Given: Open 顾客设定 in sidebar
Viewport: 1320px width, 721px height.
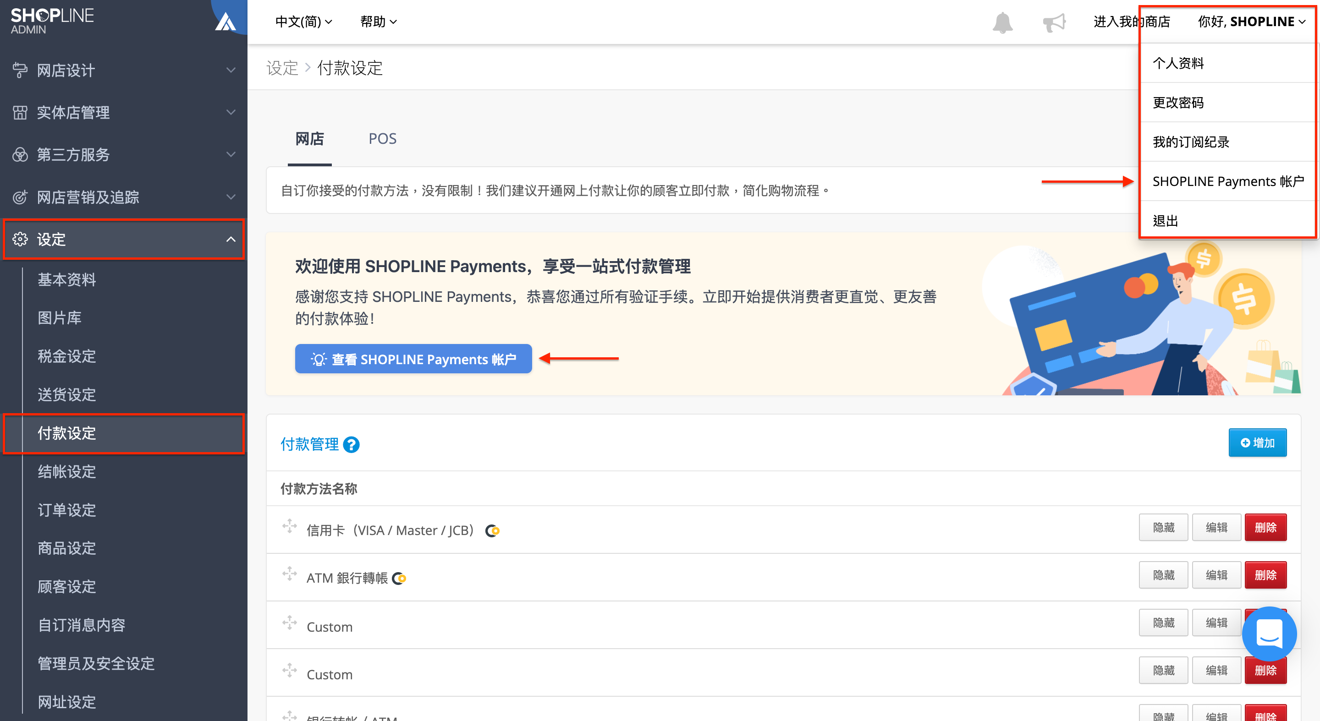Looking at the screenshot, I should click(66, 587).
